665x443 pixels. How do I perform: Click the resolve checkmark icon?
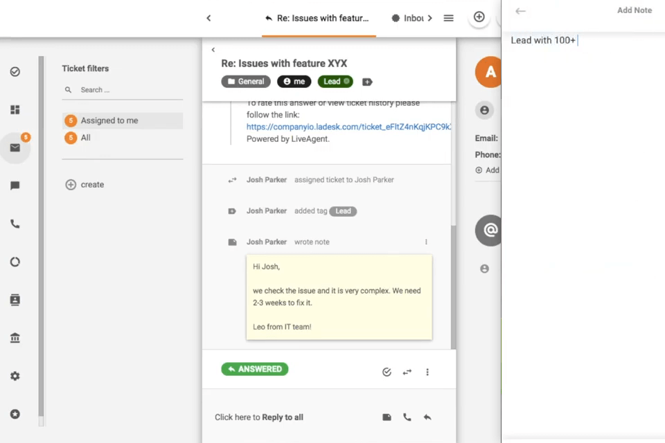click(387, 372)
